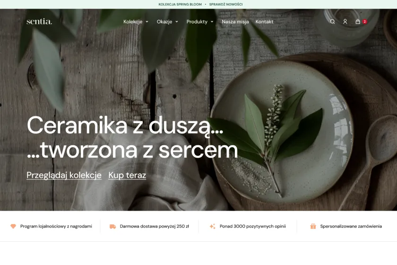The height and width of the screenshot is (265, 397).
Task: Open the search magnifier icon
Action: [332, 22]
